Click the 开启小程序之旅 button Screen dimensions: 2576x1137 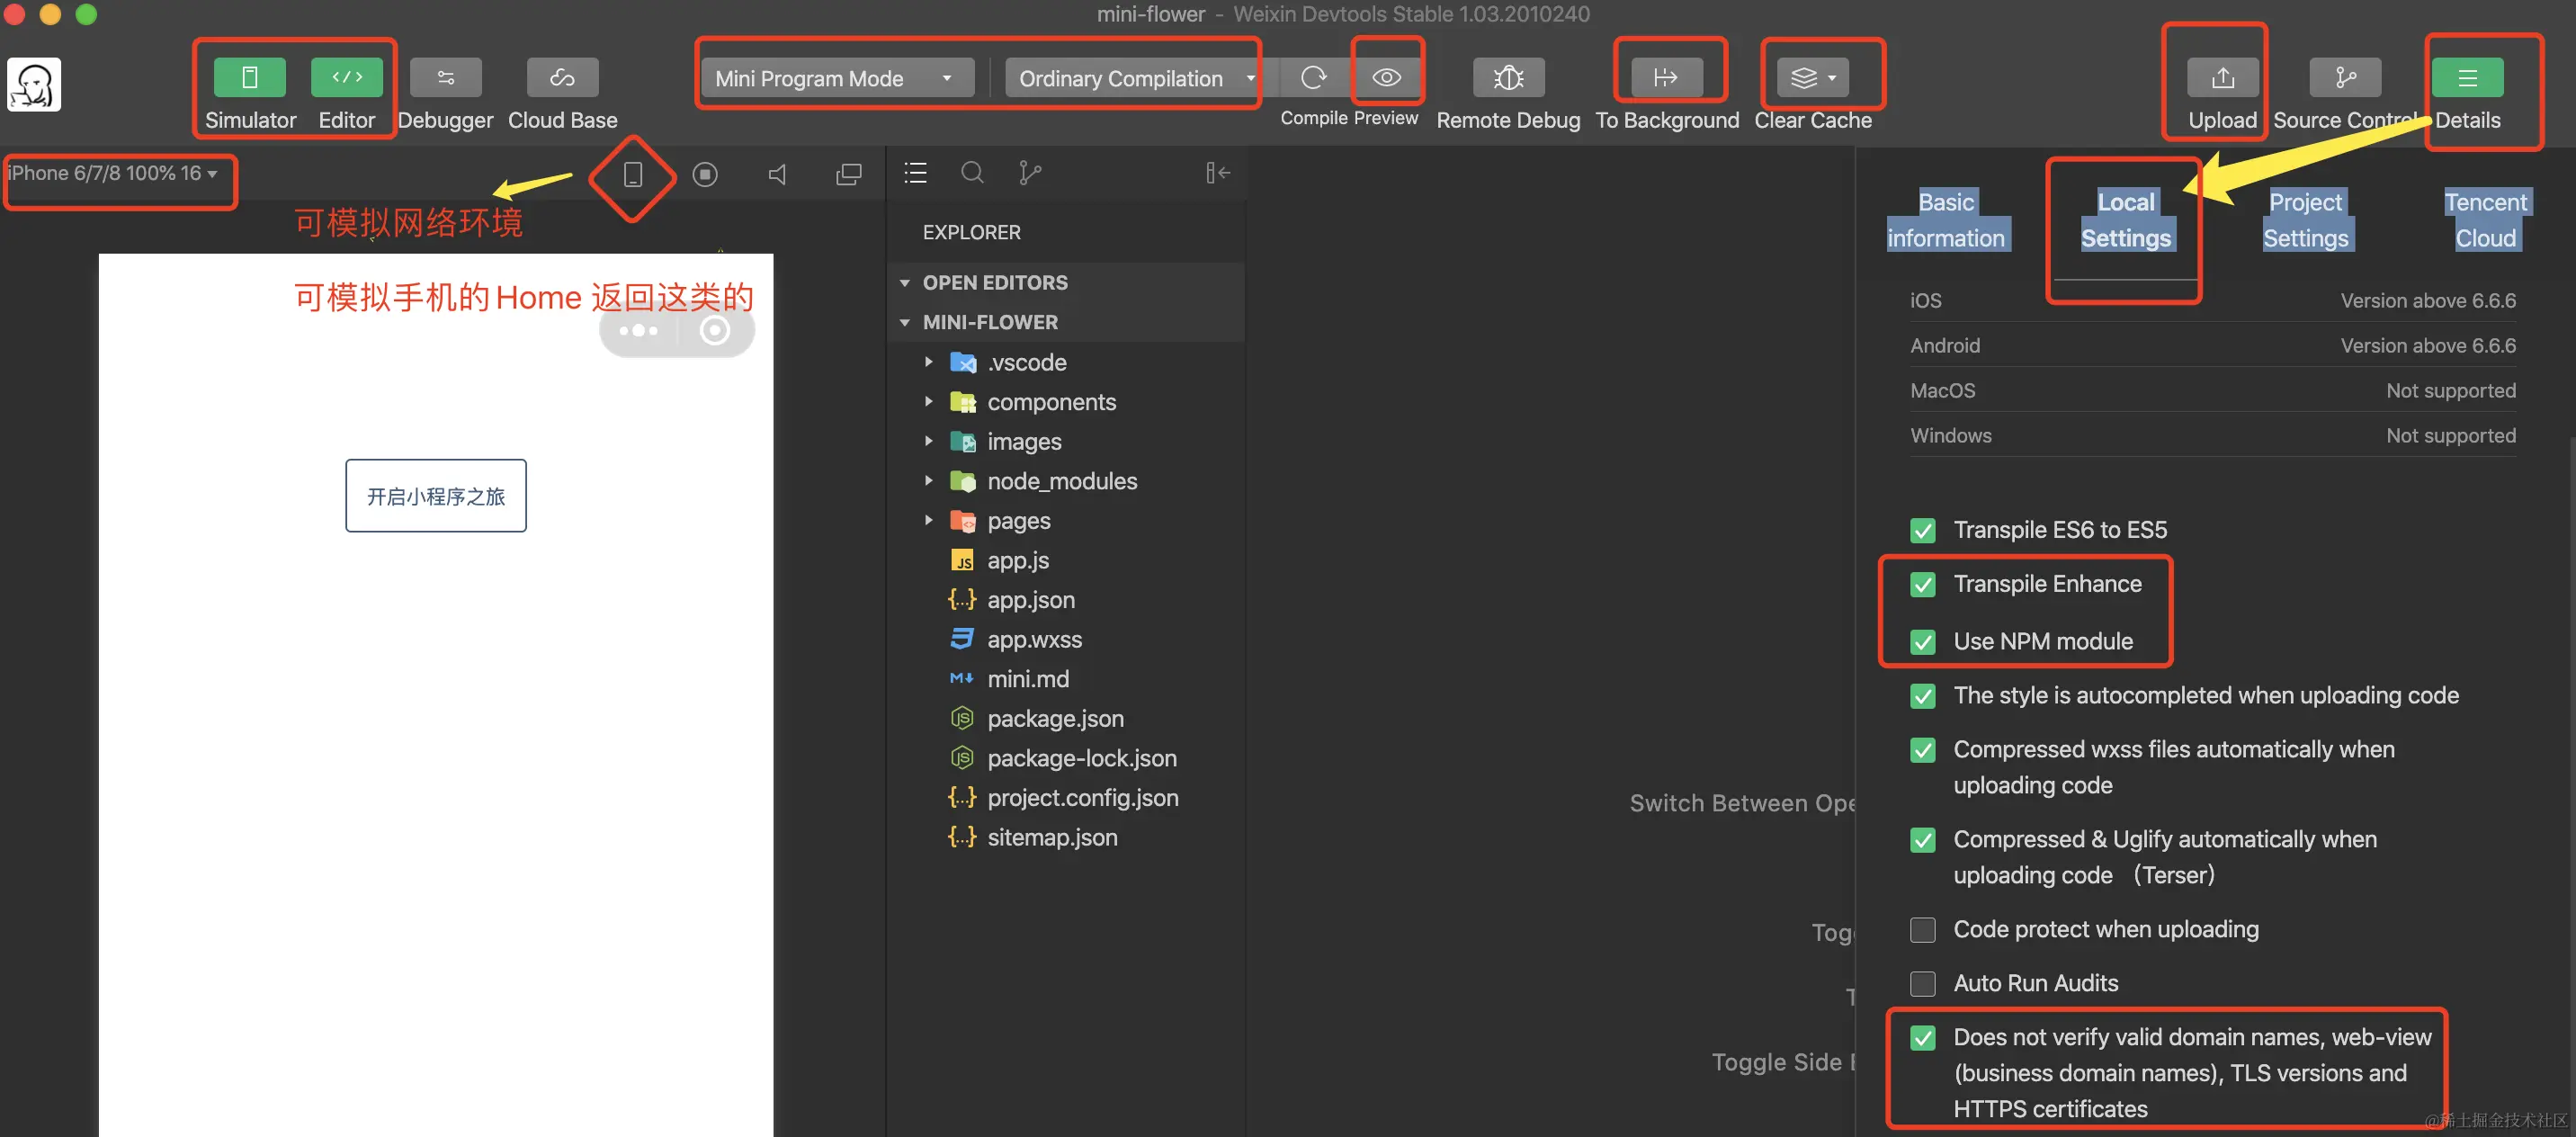click(435, 496)
